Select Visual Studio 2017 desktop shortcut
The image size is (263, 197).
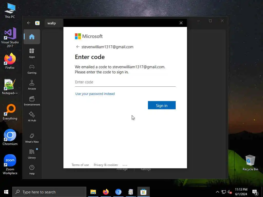[x=10, y=37]
